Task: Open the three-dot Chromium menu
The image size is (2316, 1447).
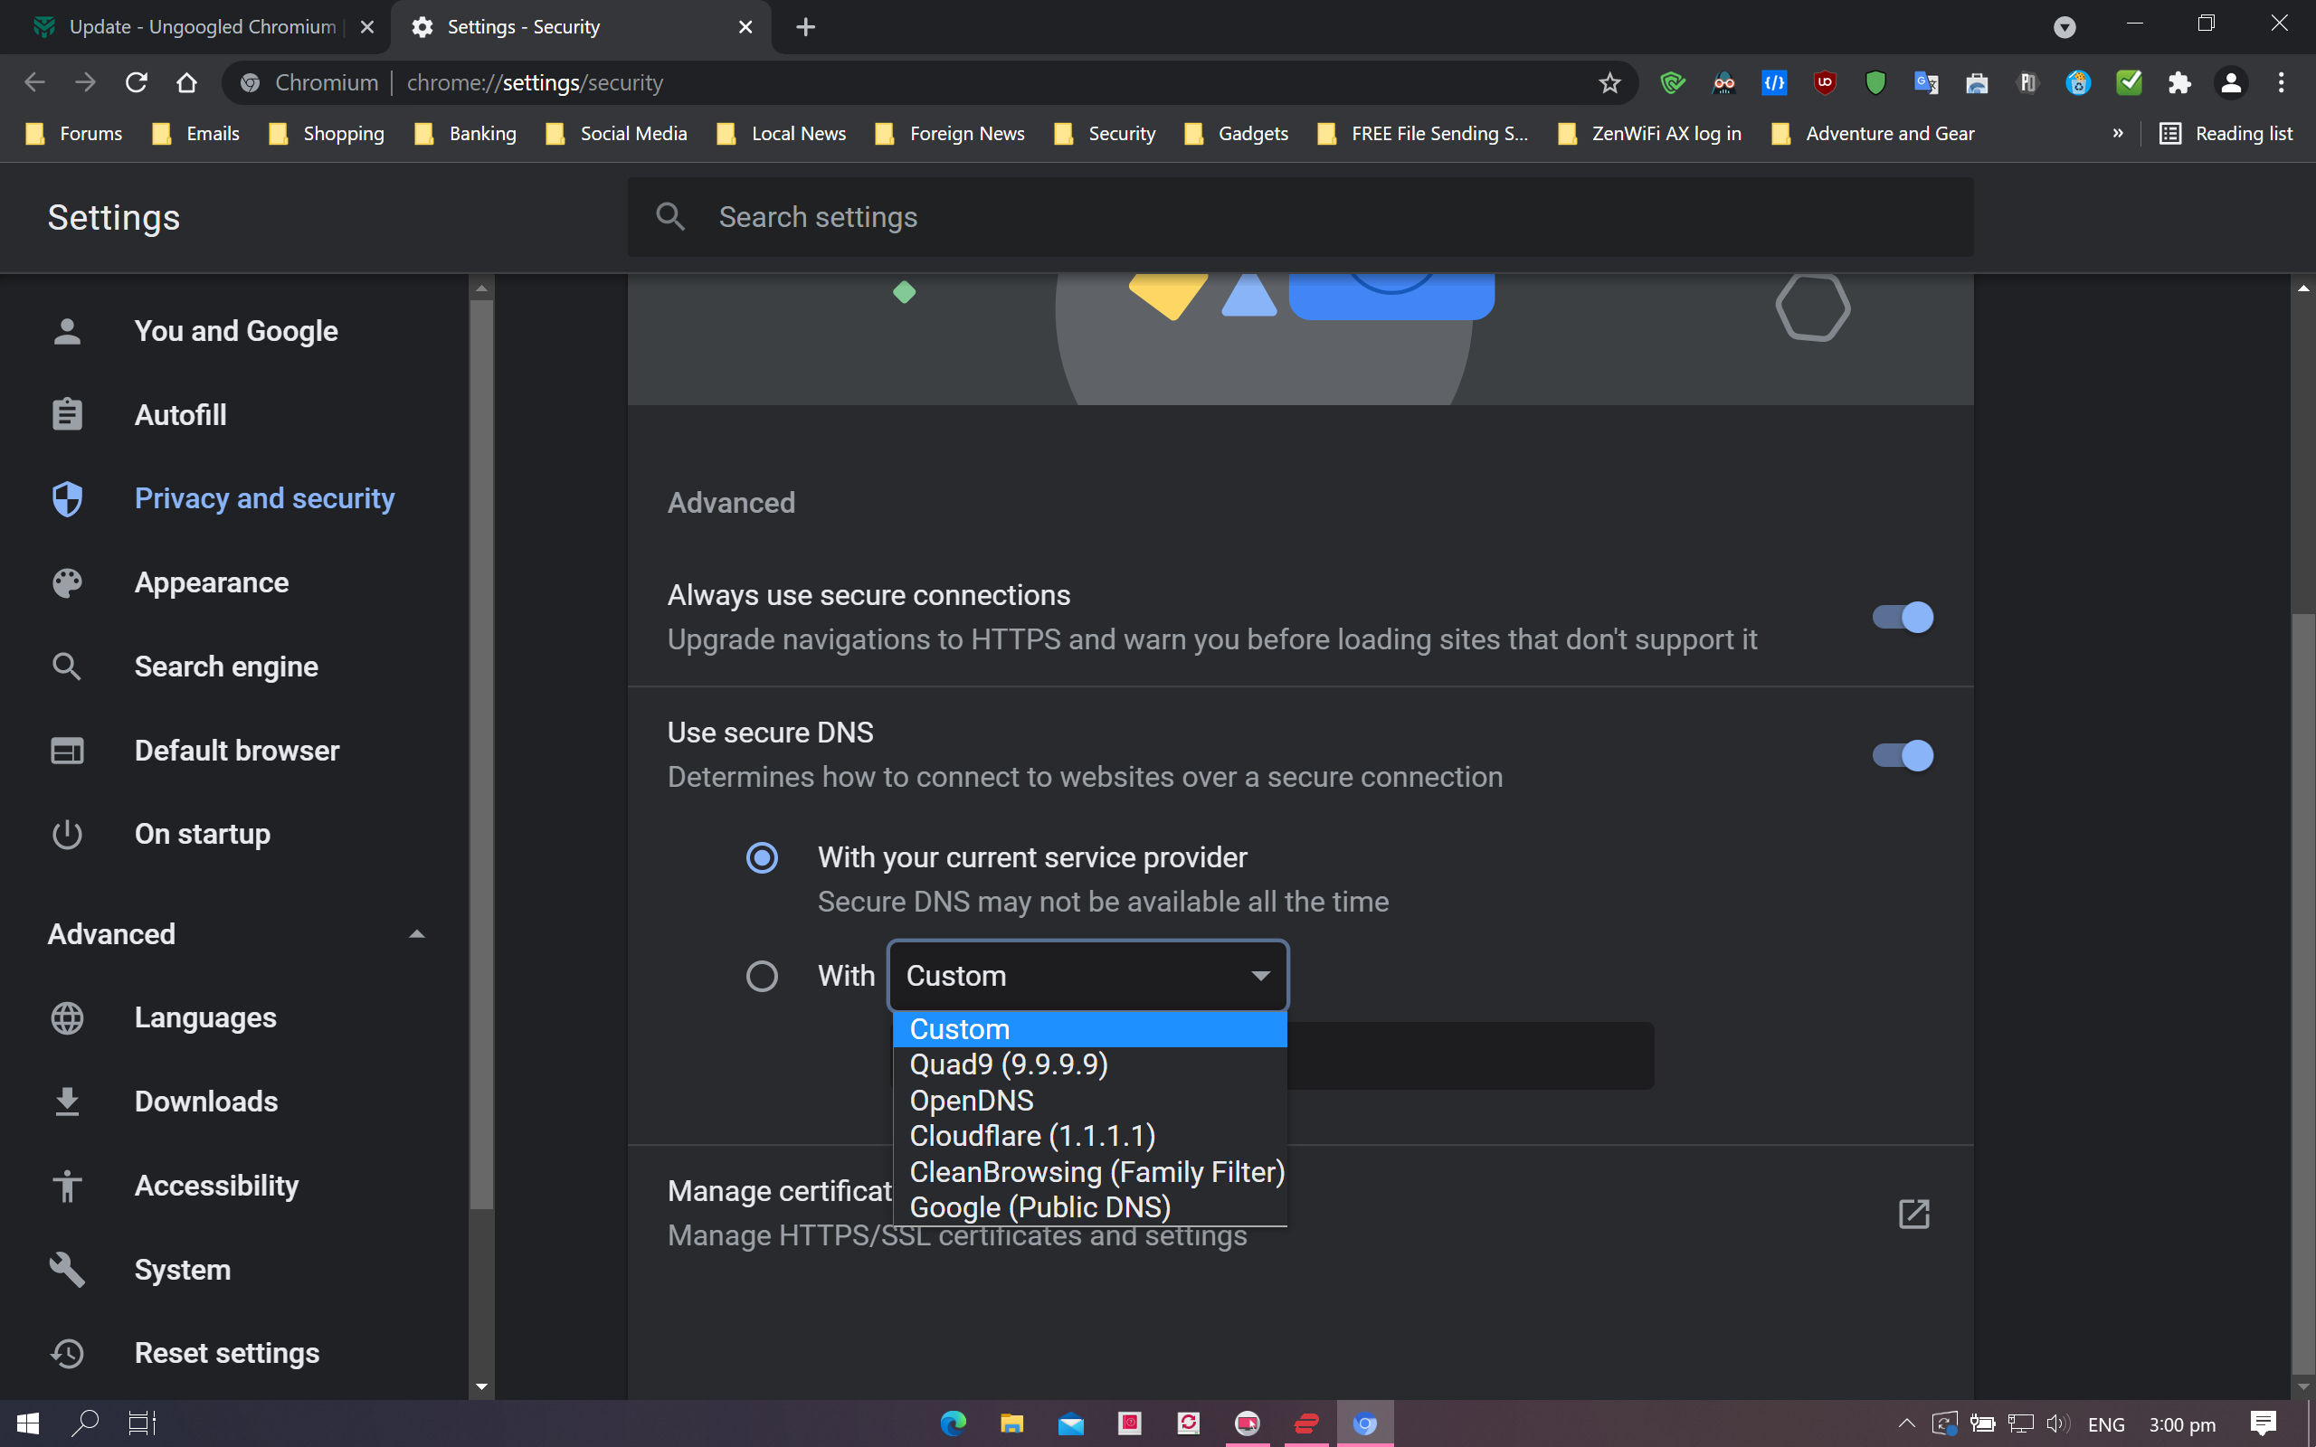Action: (x=2281, y=83)
